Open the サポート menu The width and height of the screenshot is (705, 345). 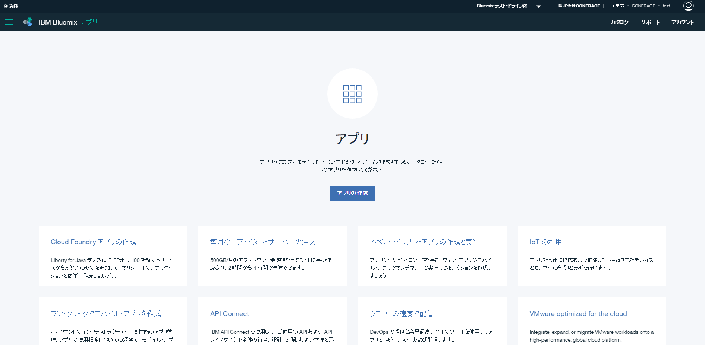[650, 22]
